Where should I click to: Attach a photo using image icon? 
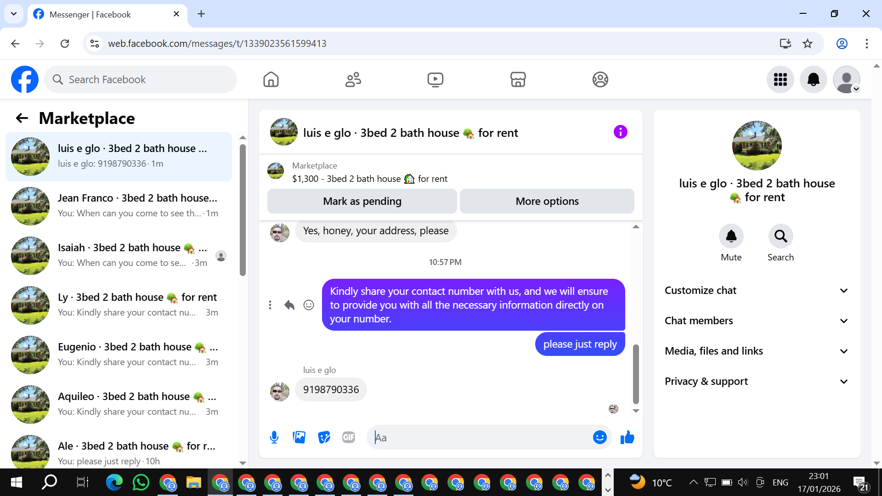tap(299, 437)
